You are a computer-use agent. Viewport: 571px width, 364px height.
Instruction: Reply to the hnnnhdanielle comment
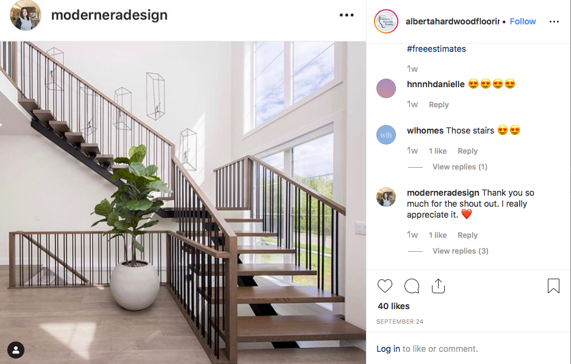(439, 105)
